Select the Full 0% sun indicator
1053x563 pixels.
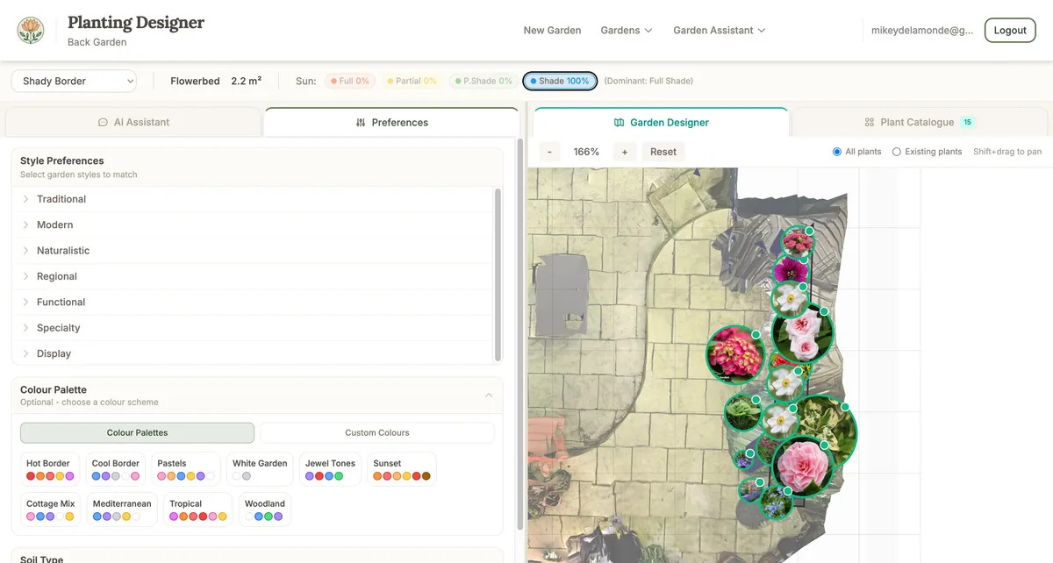point(349,80)
